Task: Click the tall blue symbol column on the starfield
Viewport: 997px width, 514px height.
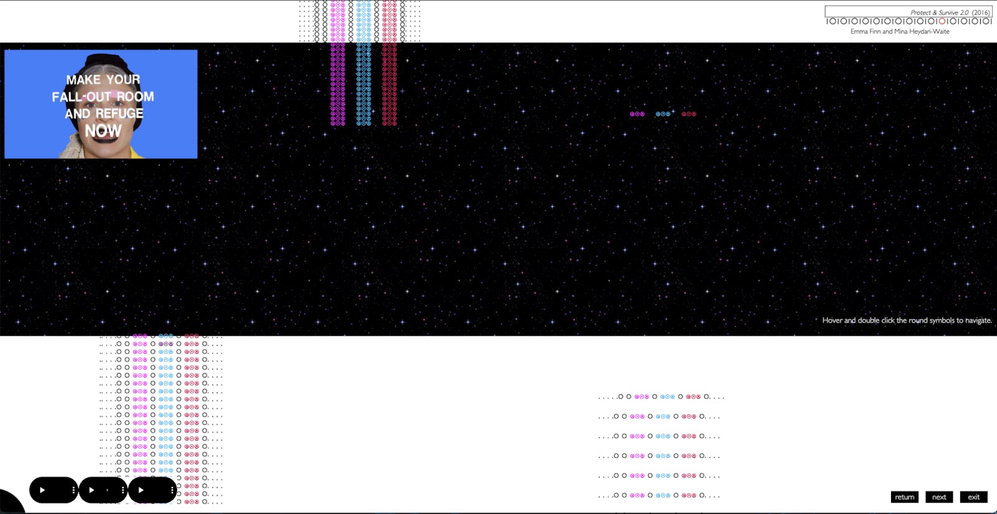Action: (x=364, y=84)
